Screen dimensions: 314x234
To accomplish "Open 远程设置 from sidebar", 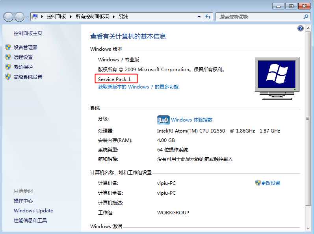I will [23, 57].
